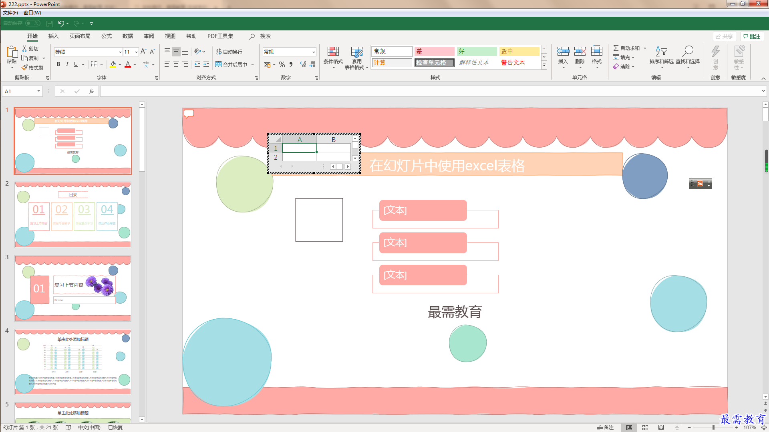Screen dimensions: 769x432
Task: Switch to Slide Sorter view
Action: 645,428
